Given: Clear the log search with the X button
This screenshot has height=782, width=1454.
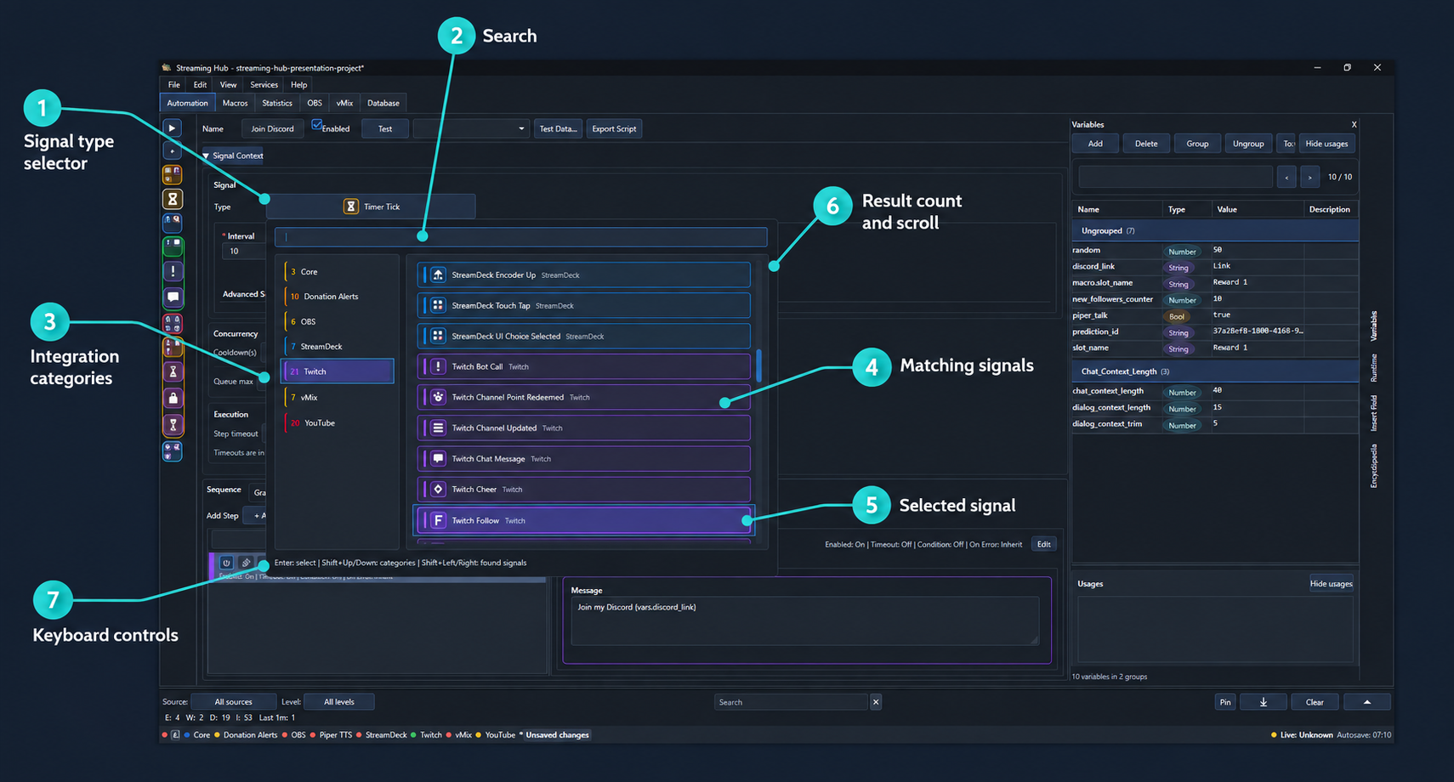Looking at the screenshot, I should click(x=876, y=702).
